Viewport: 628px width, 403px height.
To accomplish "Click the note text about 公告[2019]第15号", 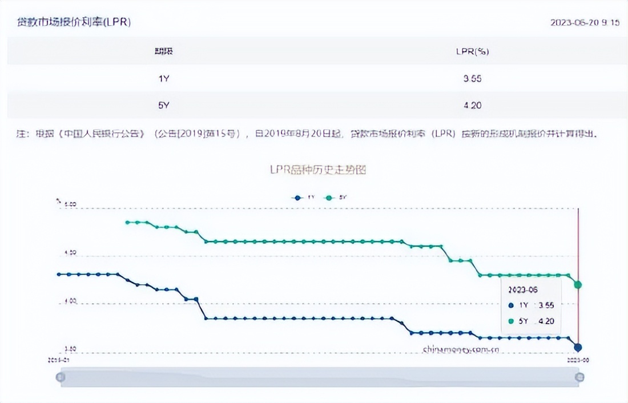I will [308, 134].
